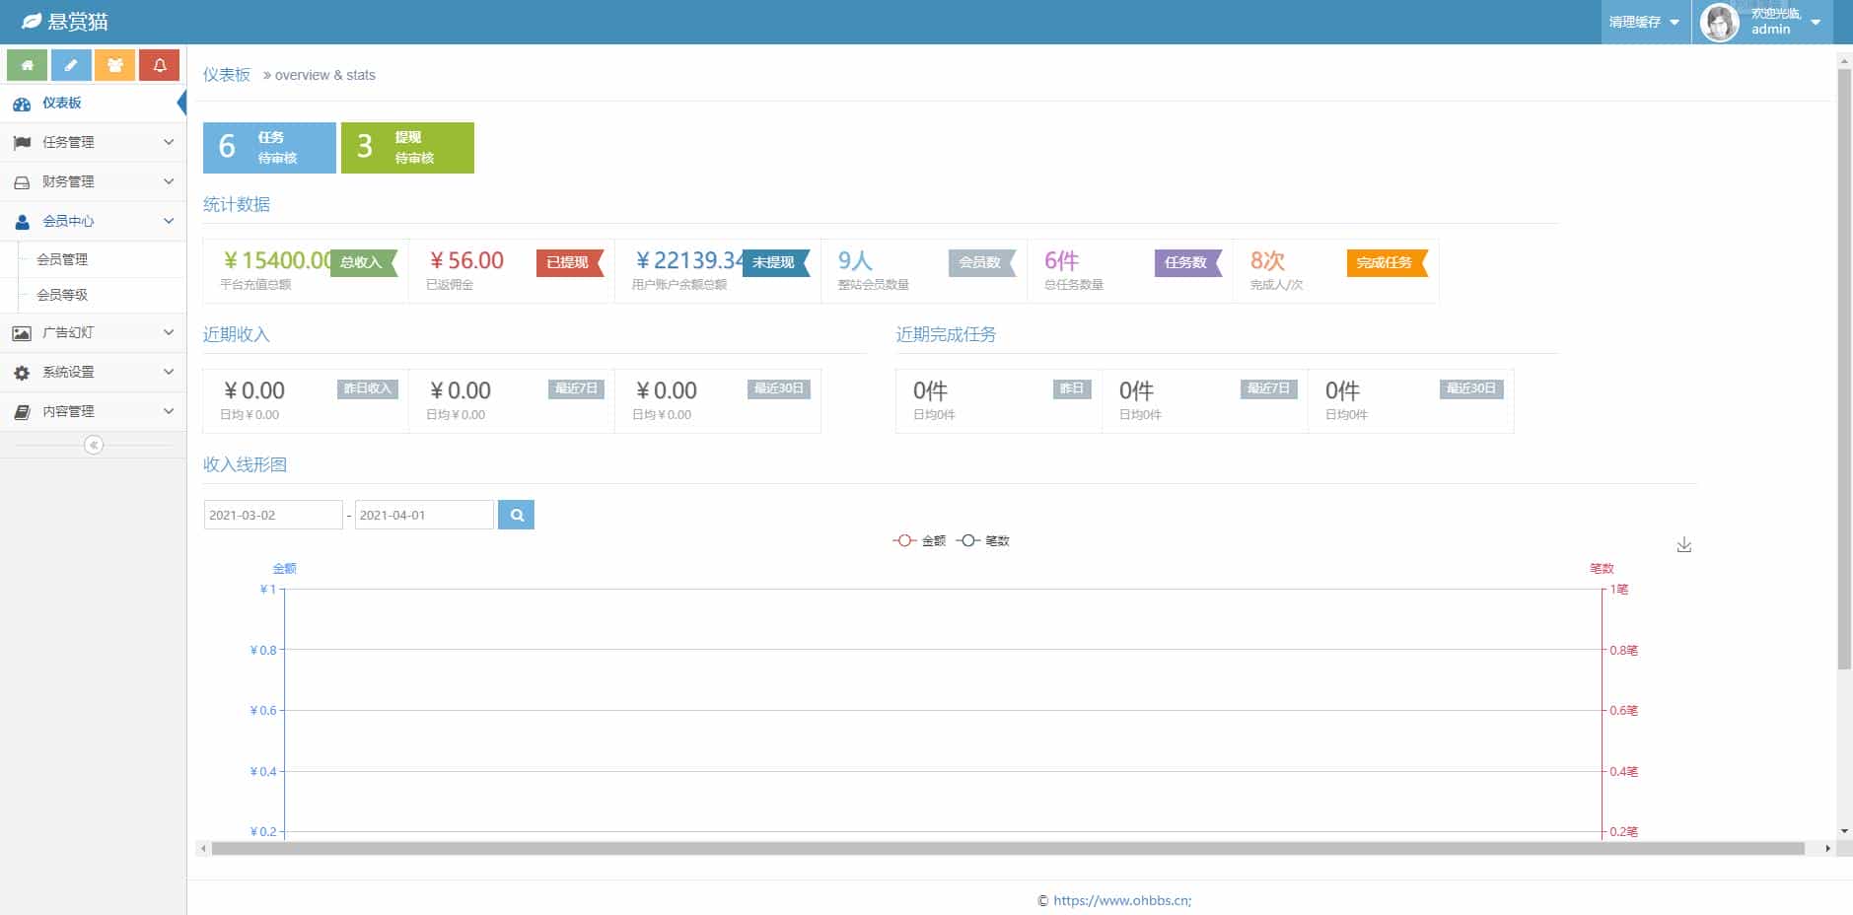The width and height of the screenshot is (1853, 915).
Task: Click the scrollbar right arrow below chart
Action: (1827, 848)
